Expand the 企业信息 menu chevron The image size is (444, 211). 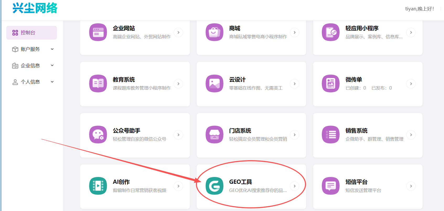[52, 65]
